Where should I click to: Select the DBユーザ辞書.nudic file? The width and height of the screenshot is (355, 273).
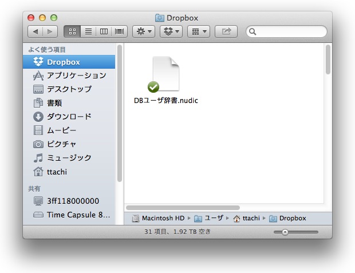(165, 74)
